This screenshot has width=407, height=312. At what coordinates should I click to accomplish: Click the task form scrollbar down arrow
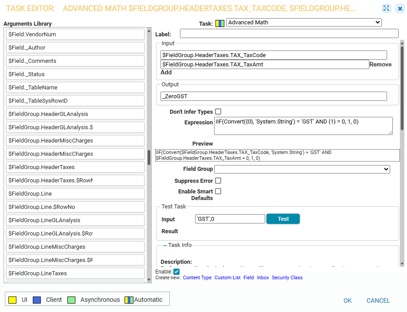tap(402, 264)
